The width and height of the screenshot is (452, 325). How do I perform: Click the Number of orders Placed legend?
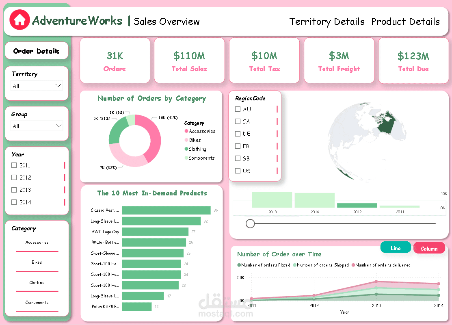[264, 265]
